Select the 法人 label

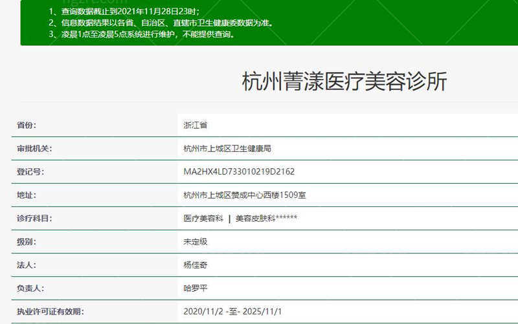pyautogui.click(x=27, y=265)
